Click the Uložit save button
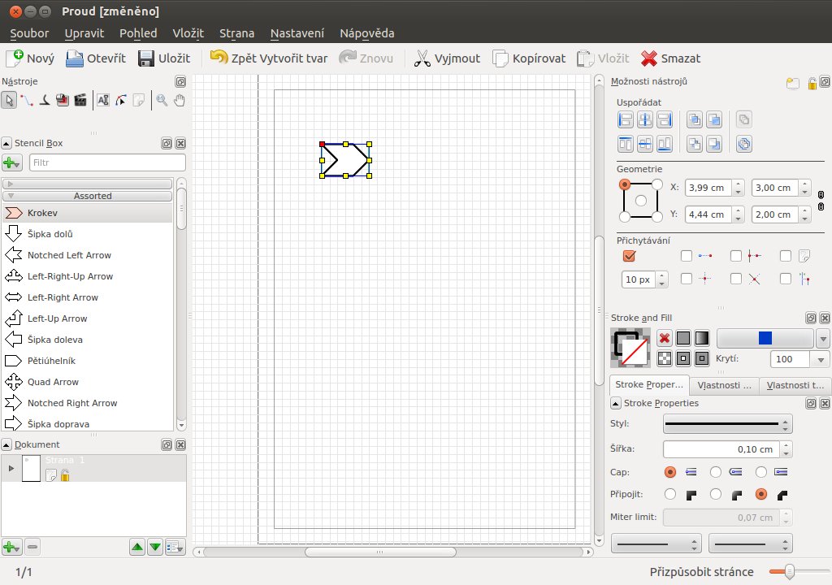Image resolution: width=832 pixels, height=585 pixels. click(164, 58)
